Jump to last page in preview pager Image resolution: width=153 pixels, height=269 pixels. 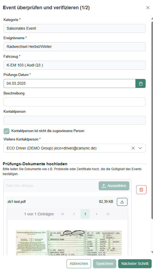(108, 214)
